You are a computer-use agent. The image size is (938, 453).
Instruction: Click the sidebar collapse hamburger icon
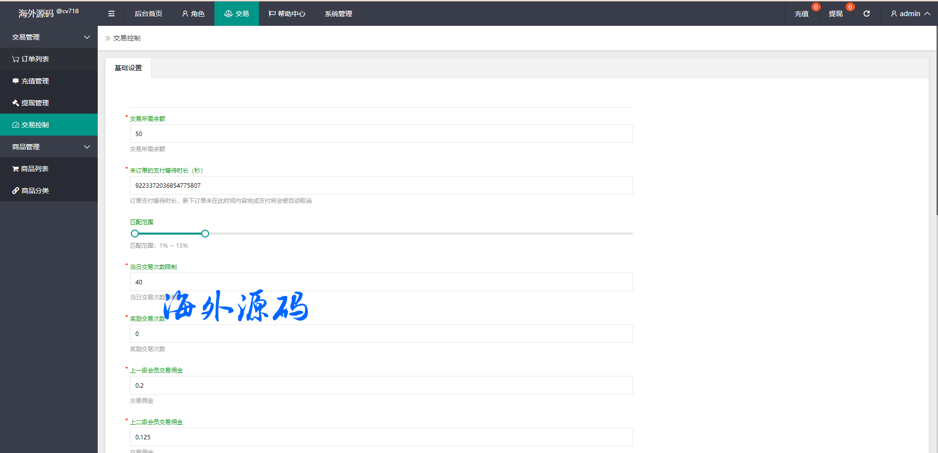pos(111,14)
